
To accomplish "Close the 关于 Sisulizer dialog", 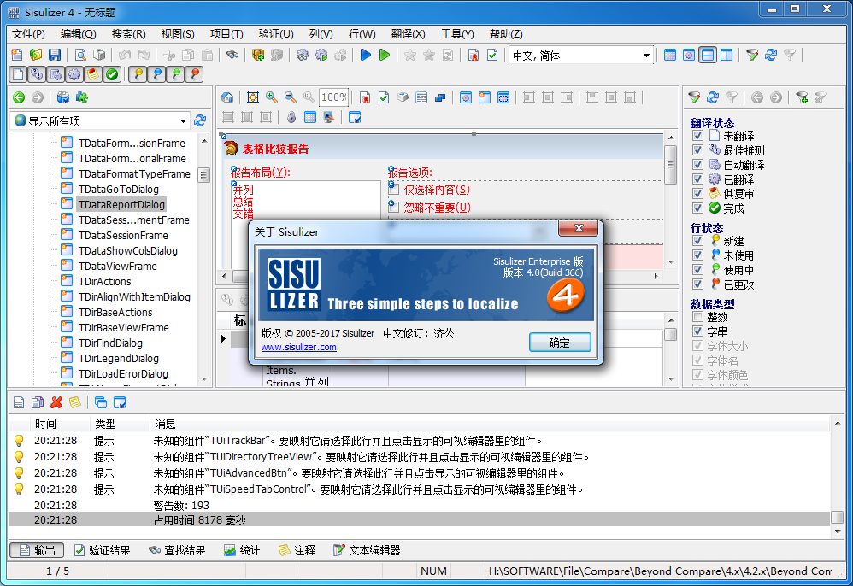I will [x=579, y=228].
